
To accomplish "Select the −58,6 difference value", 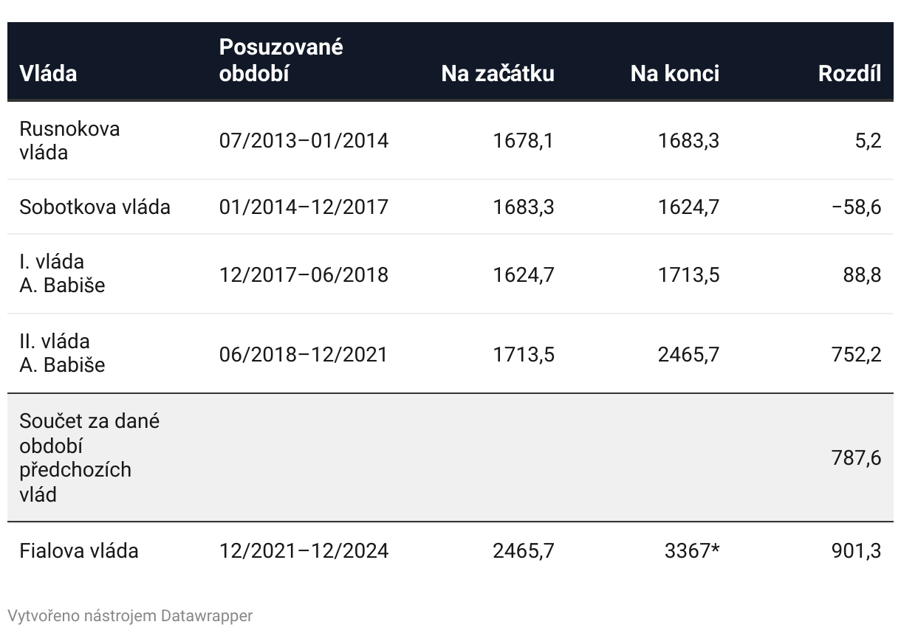I will (855, 207).
